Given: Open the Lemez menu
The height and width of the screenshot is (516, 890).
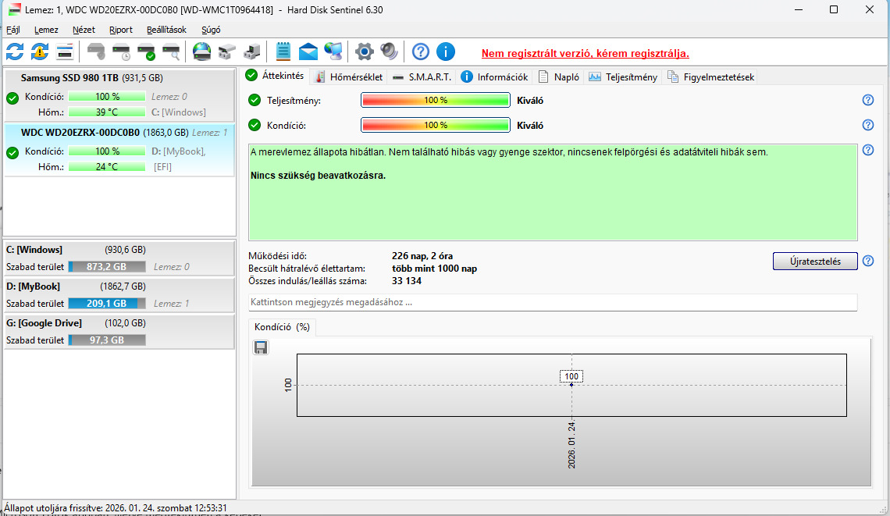Looking at the screenshot, I should (46, 30).
